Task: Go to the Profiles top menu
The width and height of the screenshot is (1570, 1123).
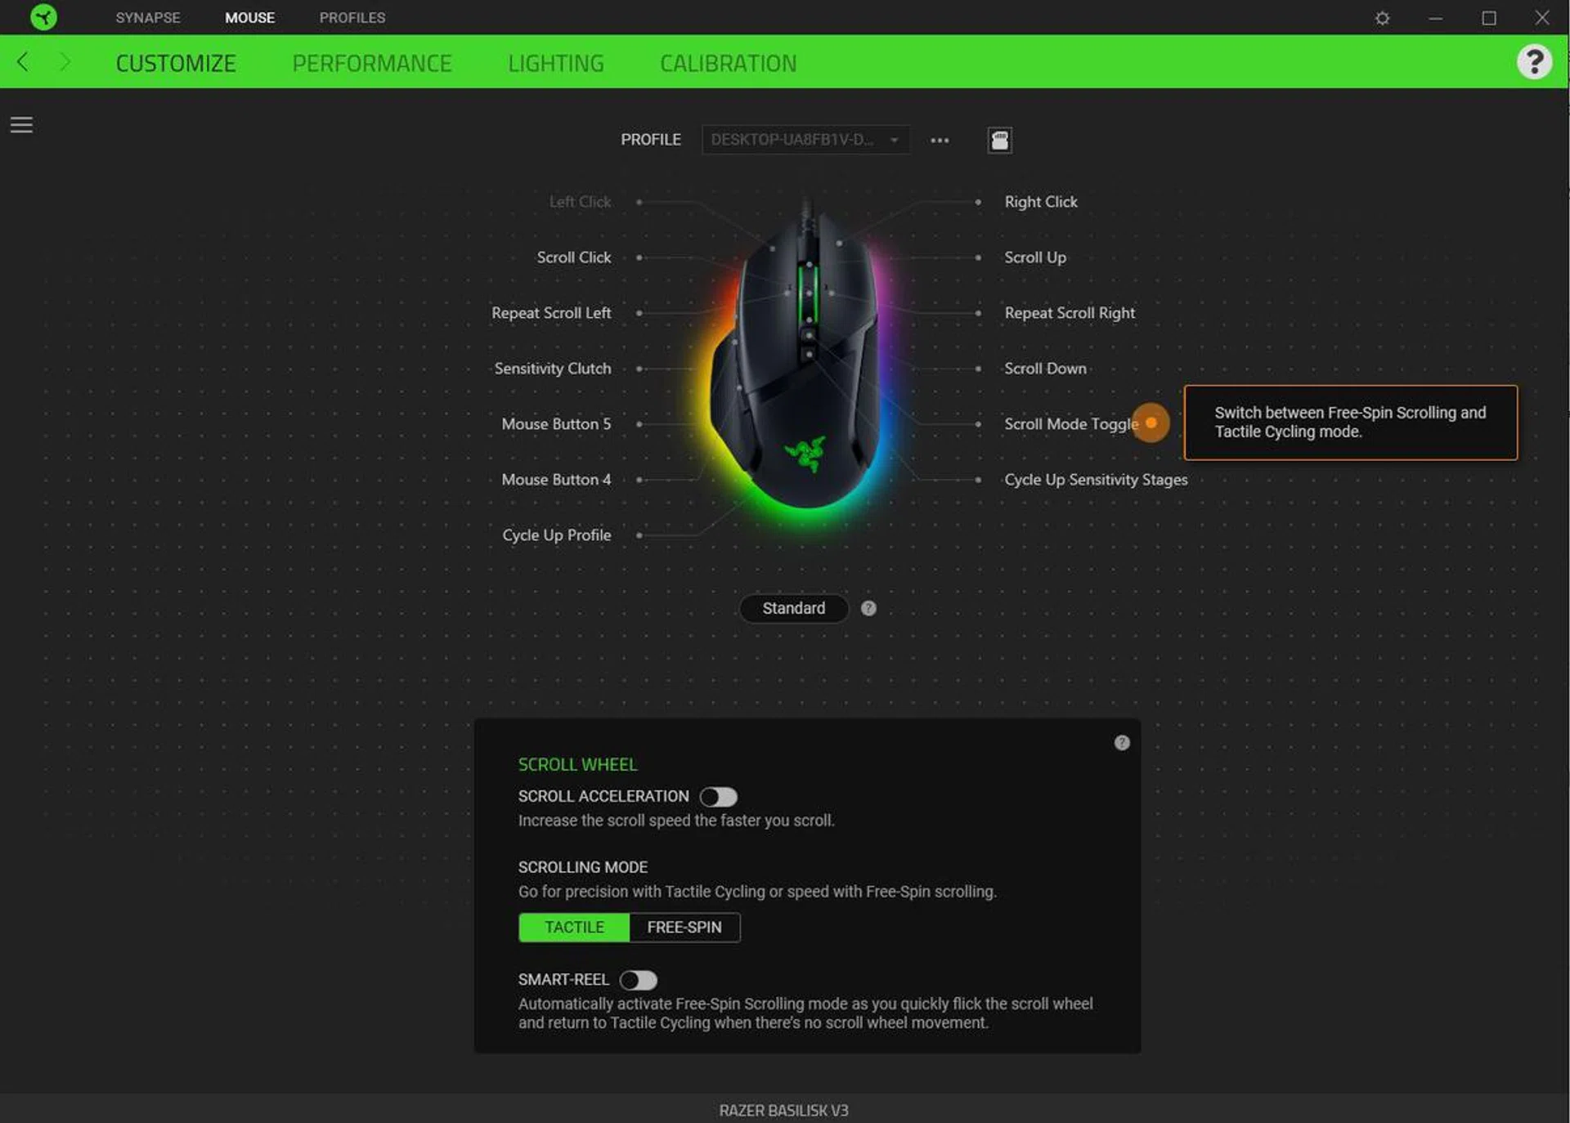Action: coord(352,17)
